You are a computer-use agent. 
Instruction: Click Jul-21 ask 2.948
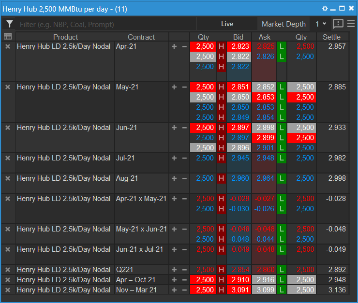pos(264,158)
